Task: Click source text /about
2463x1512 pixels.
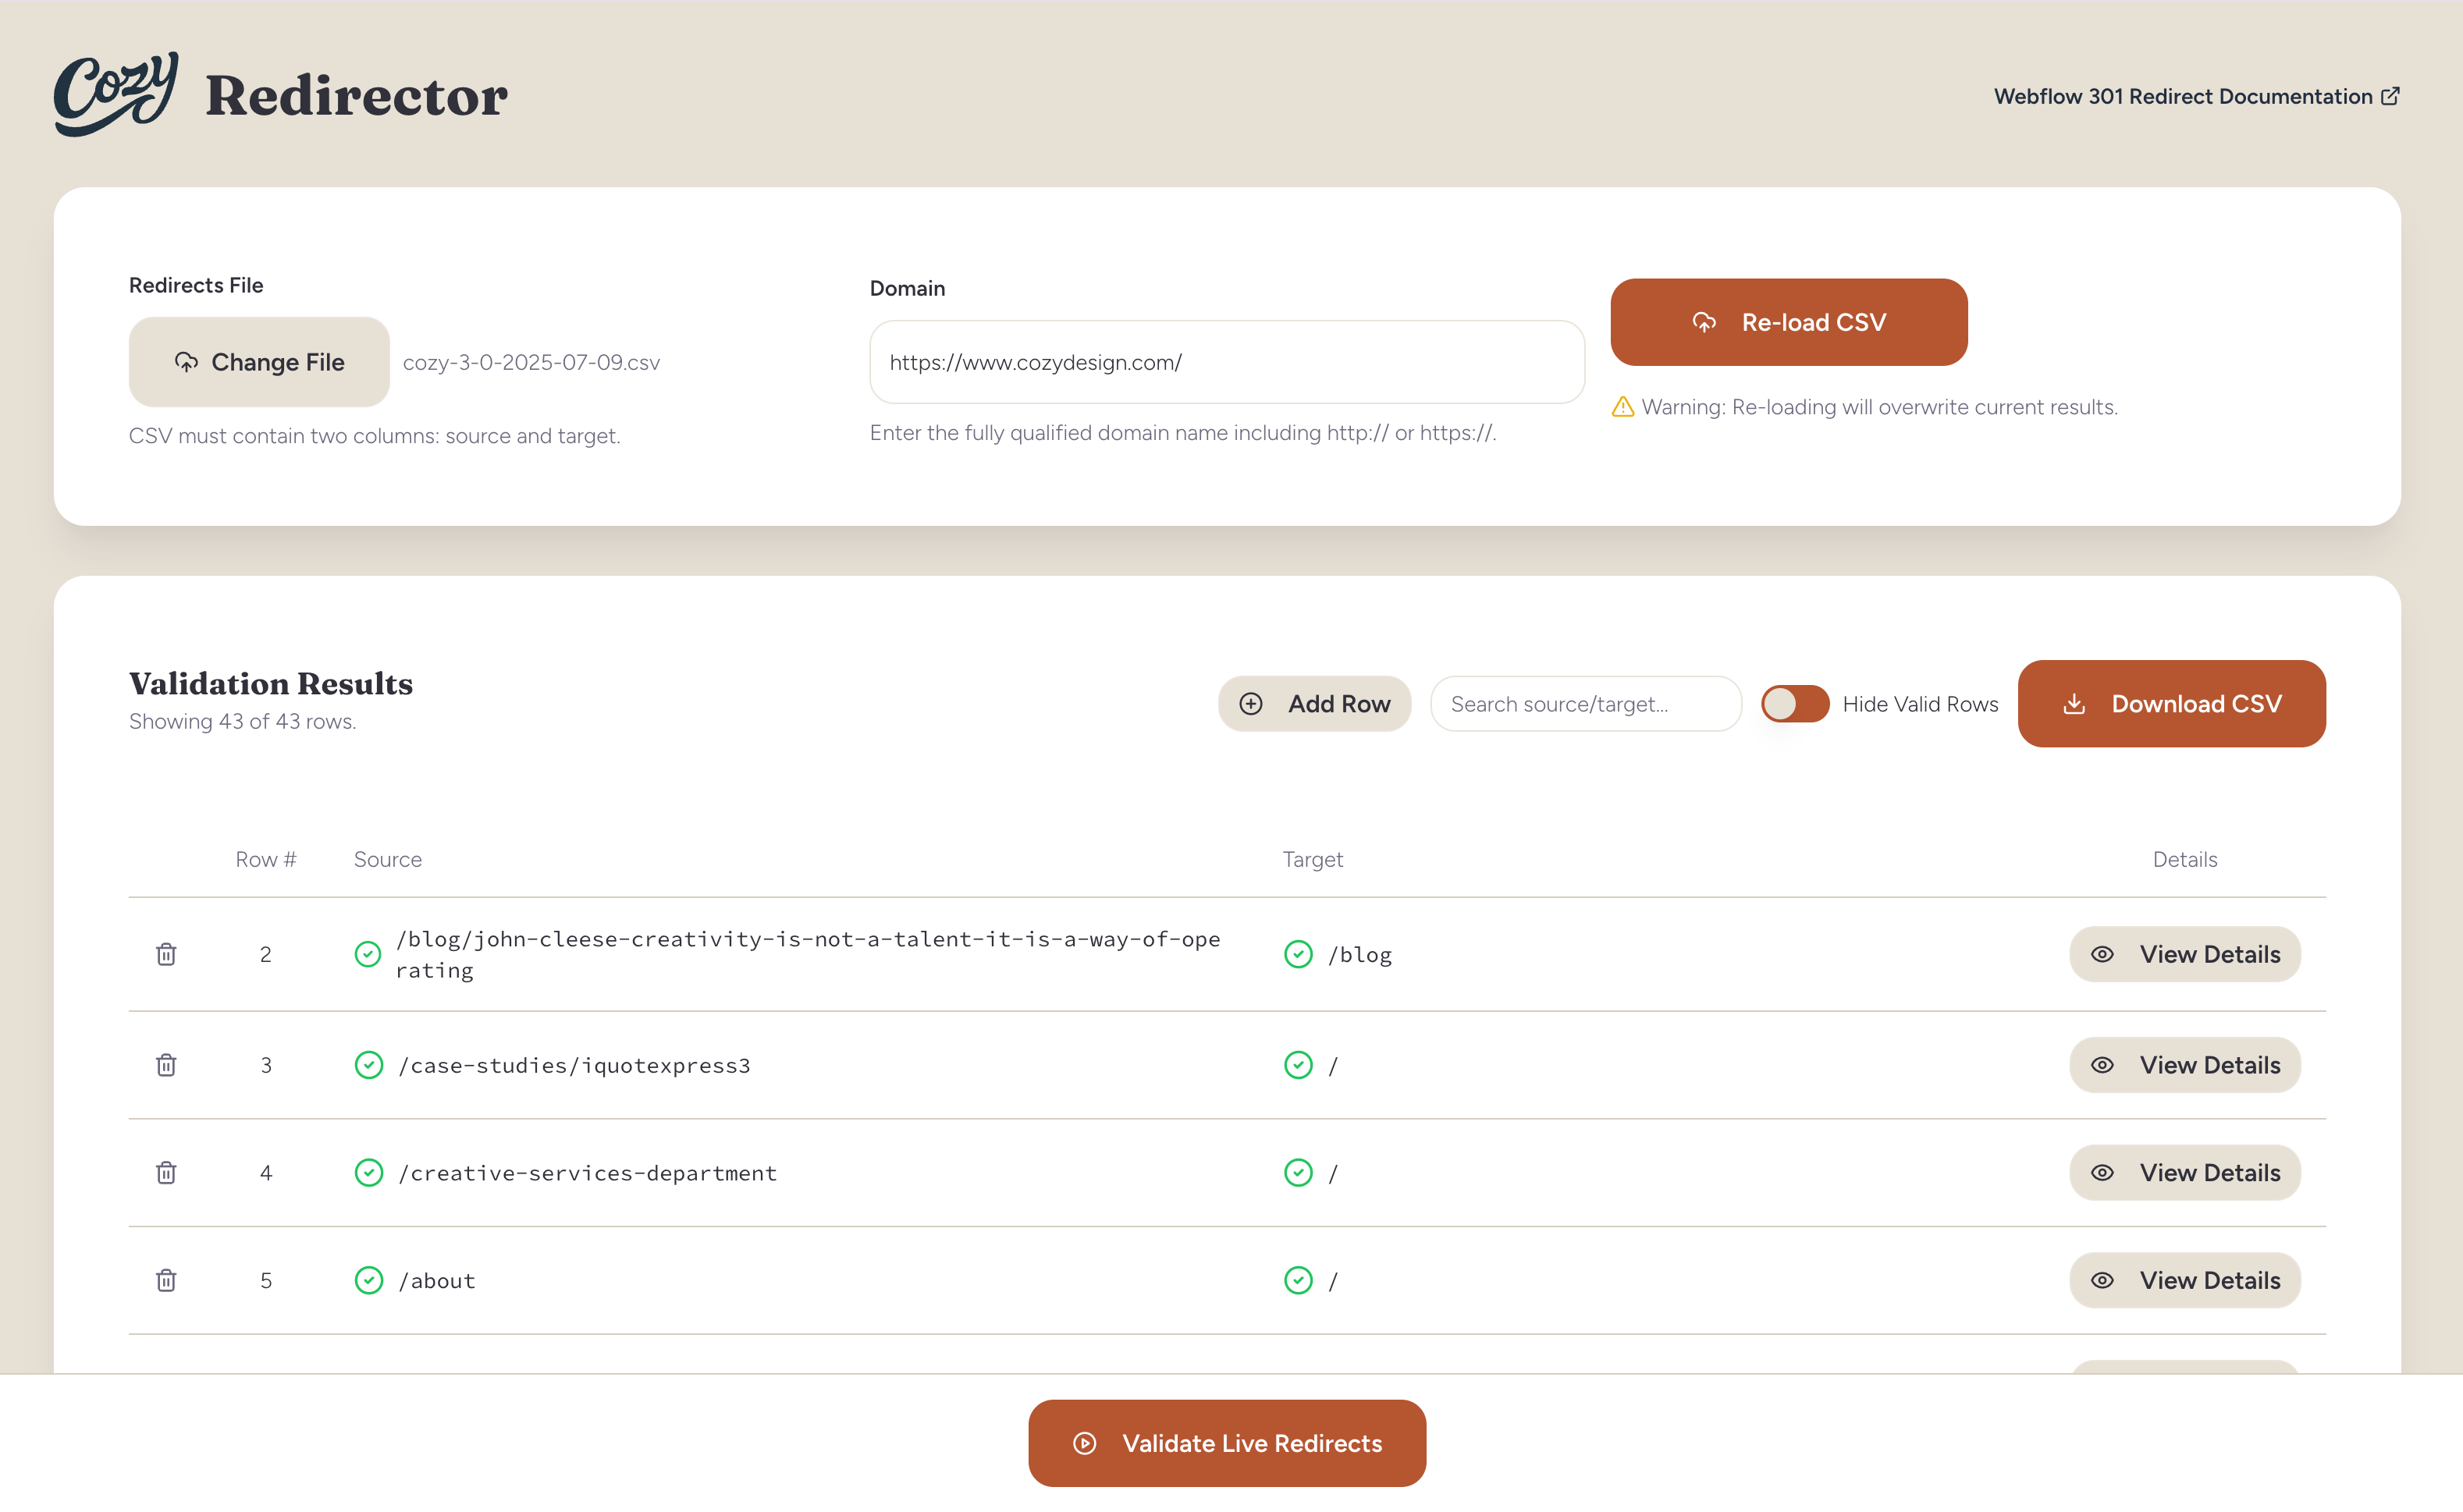Action: (437, 1280)
